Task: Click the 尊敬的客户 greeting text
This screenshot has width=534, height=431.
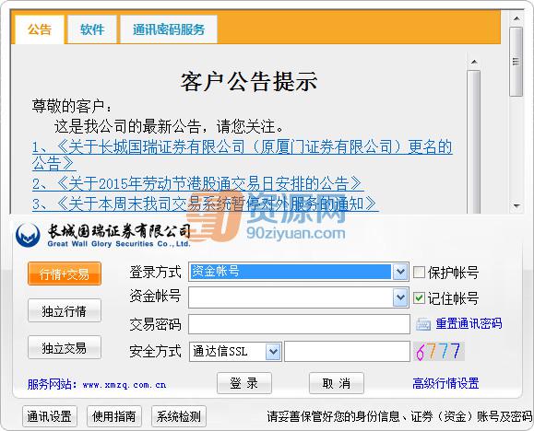Action: coord(71,107)
